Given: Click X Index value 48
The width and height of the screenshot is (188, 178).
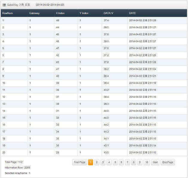Looking at the screenshot, I should (58, 20).
